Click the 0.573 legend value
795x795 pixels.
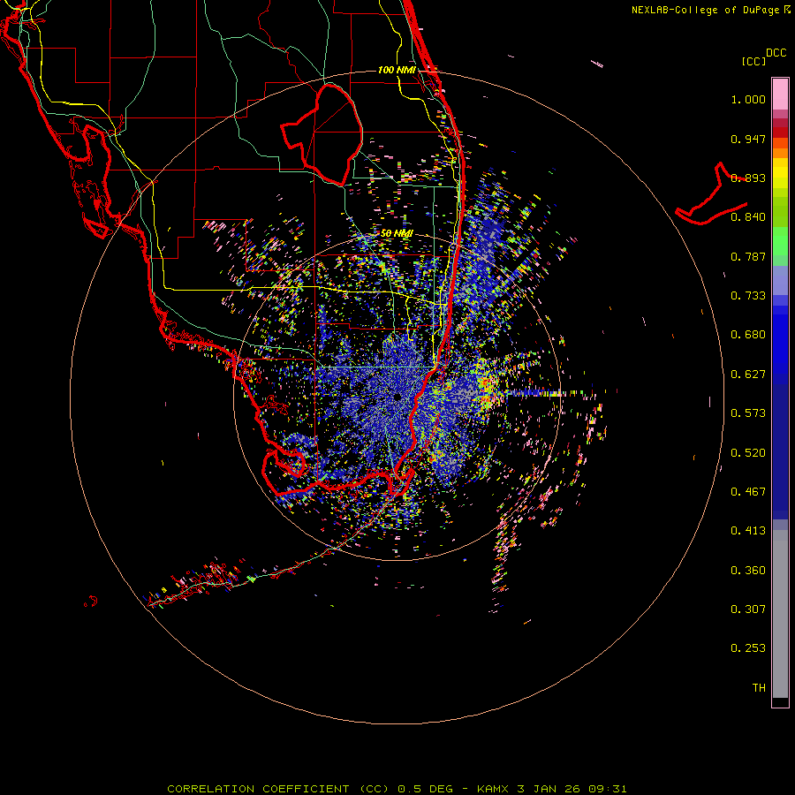point(748,413)
